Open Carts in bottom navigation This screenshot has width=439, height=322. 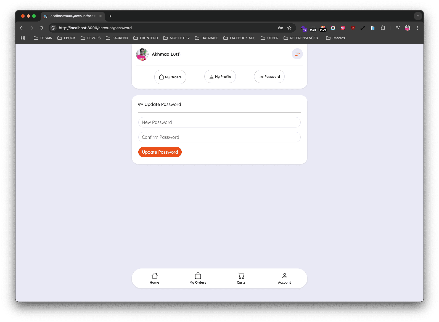[241, 278]
